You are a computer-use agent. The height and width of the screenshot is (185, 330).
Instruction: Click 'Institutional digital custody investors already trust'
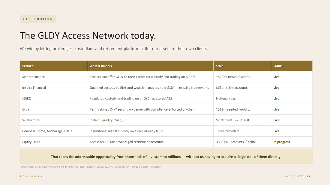pyautogui.click(x=126, y=131)
